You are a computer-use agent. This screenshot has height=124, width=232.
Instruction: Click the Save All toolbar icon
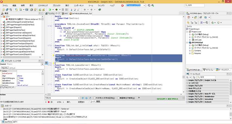tap(31, 10)
